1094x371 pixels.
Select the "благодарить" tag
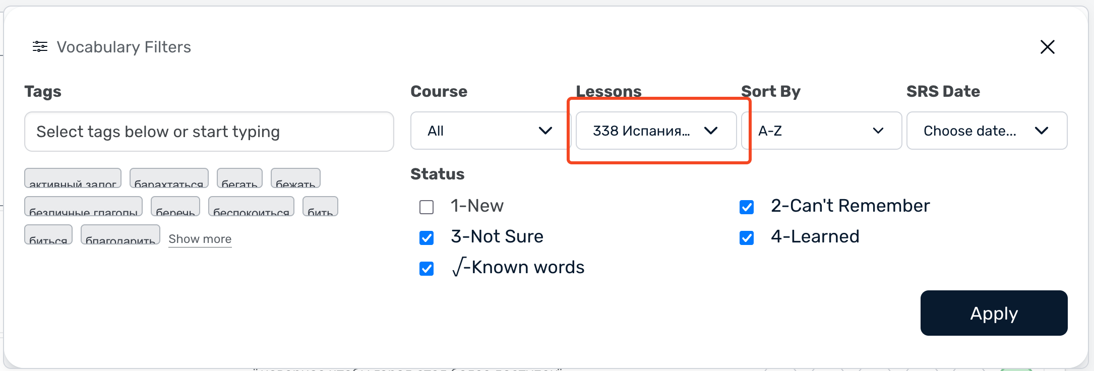click(120, 235)
